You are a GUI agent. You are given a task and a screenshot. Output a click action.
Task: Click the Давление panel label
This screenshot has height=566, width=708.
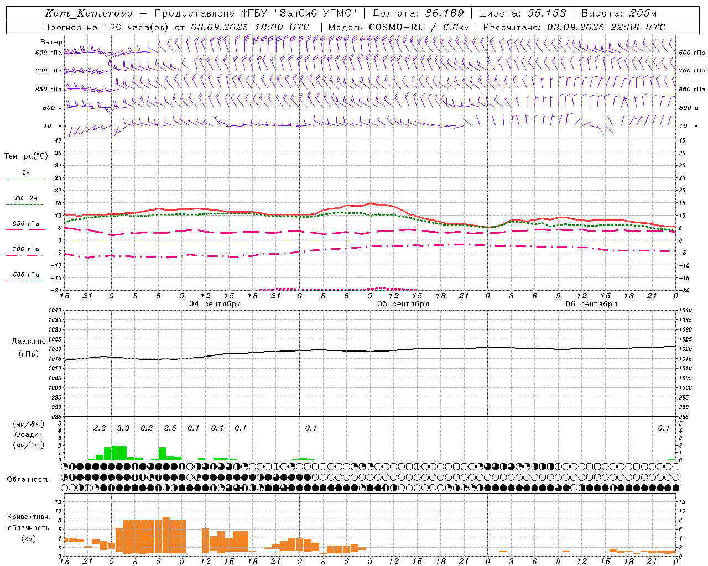click(x=28, y=342)
